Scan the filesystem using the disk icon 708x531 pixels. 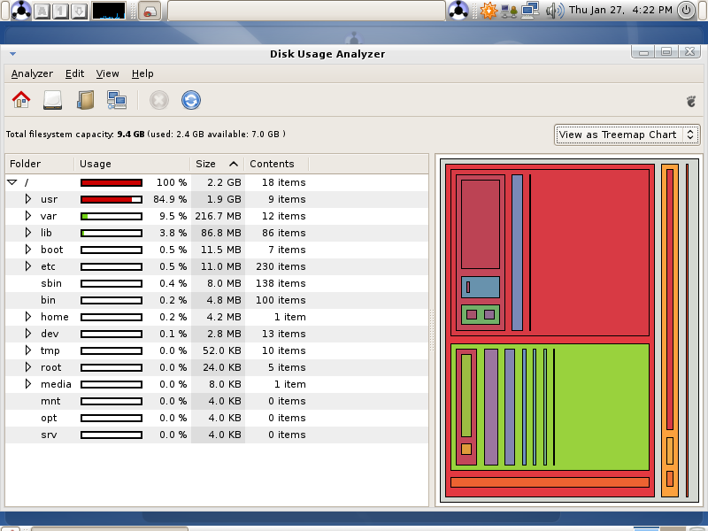pos(52,100)
